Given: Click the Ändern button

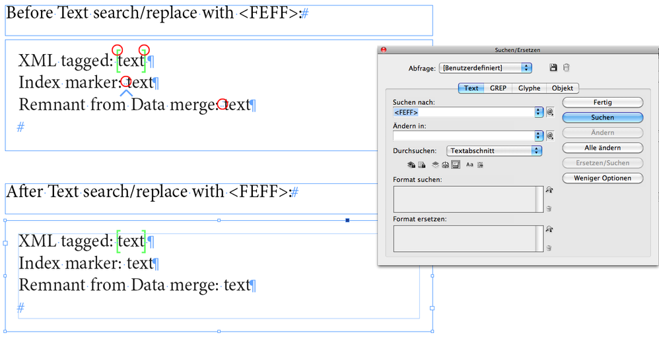Looking at the screenshot, I should click(x=603, y=133).
